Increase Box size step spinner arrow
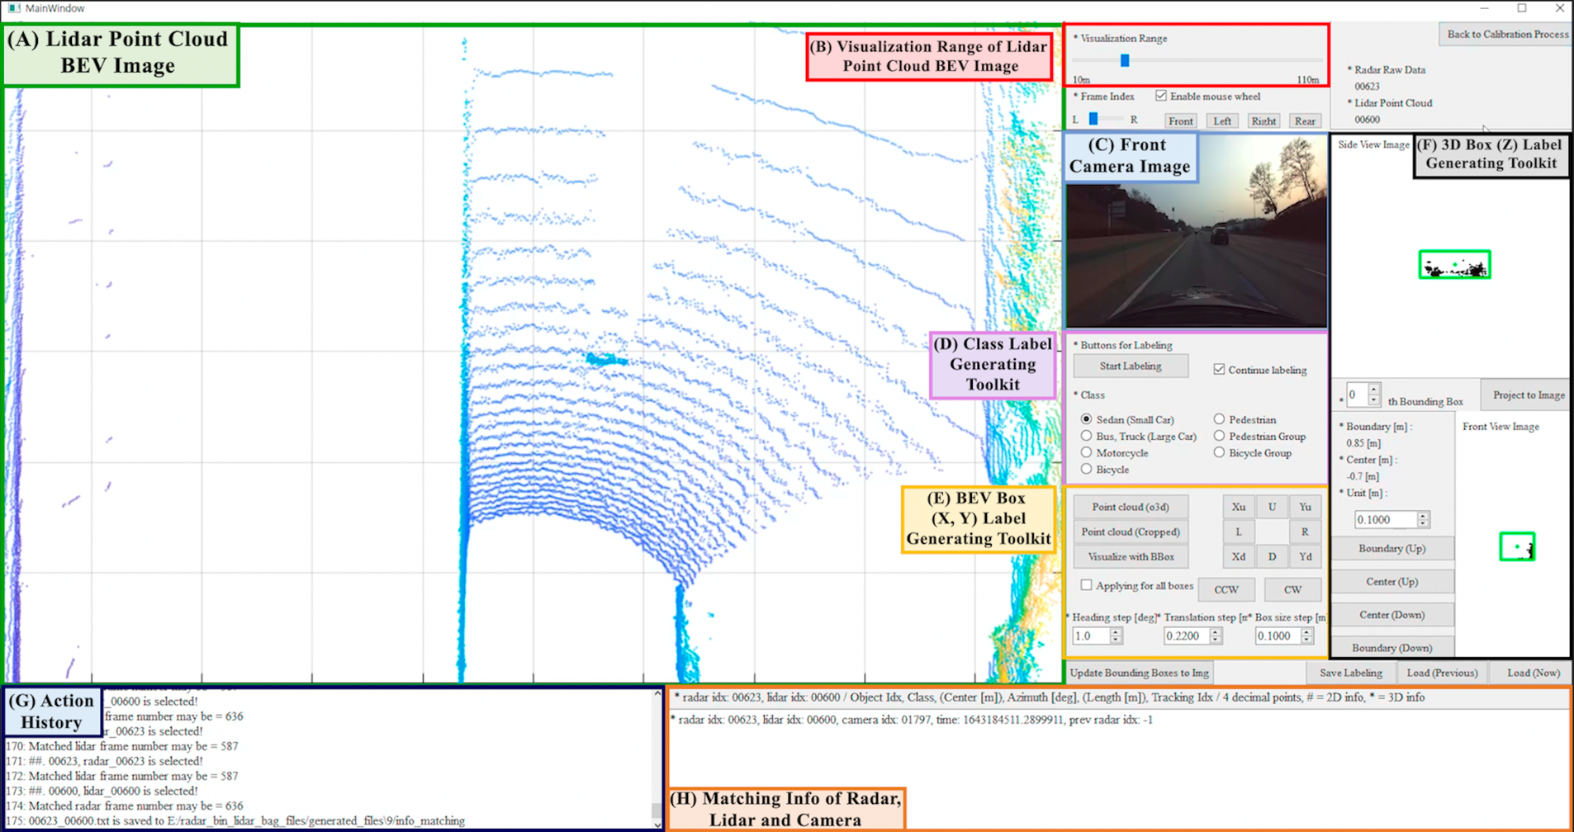Screen dimensions: 1574x832 1307,632
